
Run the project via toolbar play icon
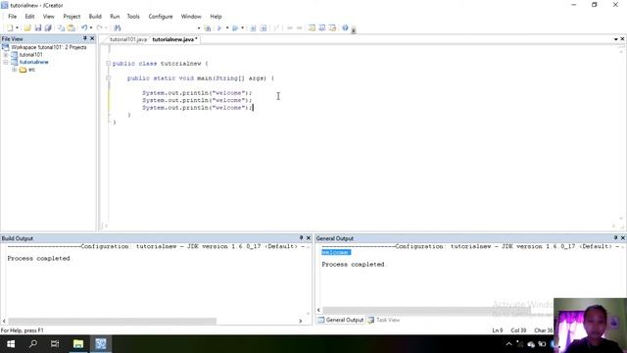[x=219, y=28]
